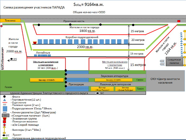Select the «Знамя Победы» banner
The image size is (186, 140).
coord(123,89)
